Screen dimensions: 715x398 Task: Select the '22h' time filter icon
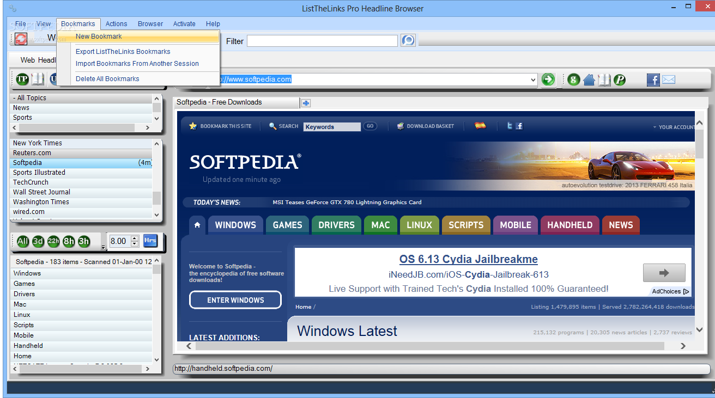(53, 241)
